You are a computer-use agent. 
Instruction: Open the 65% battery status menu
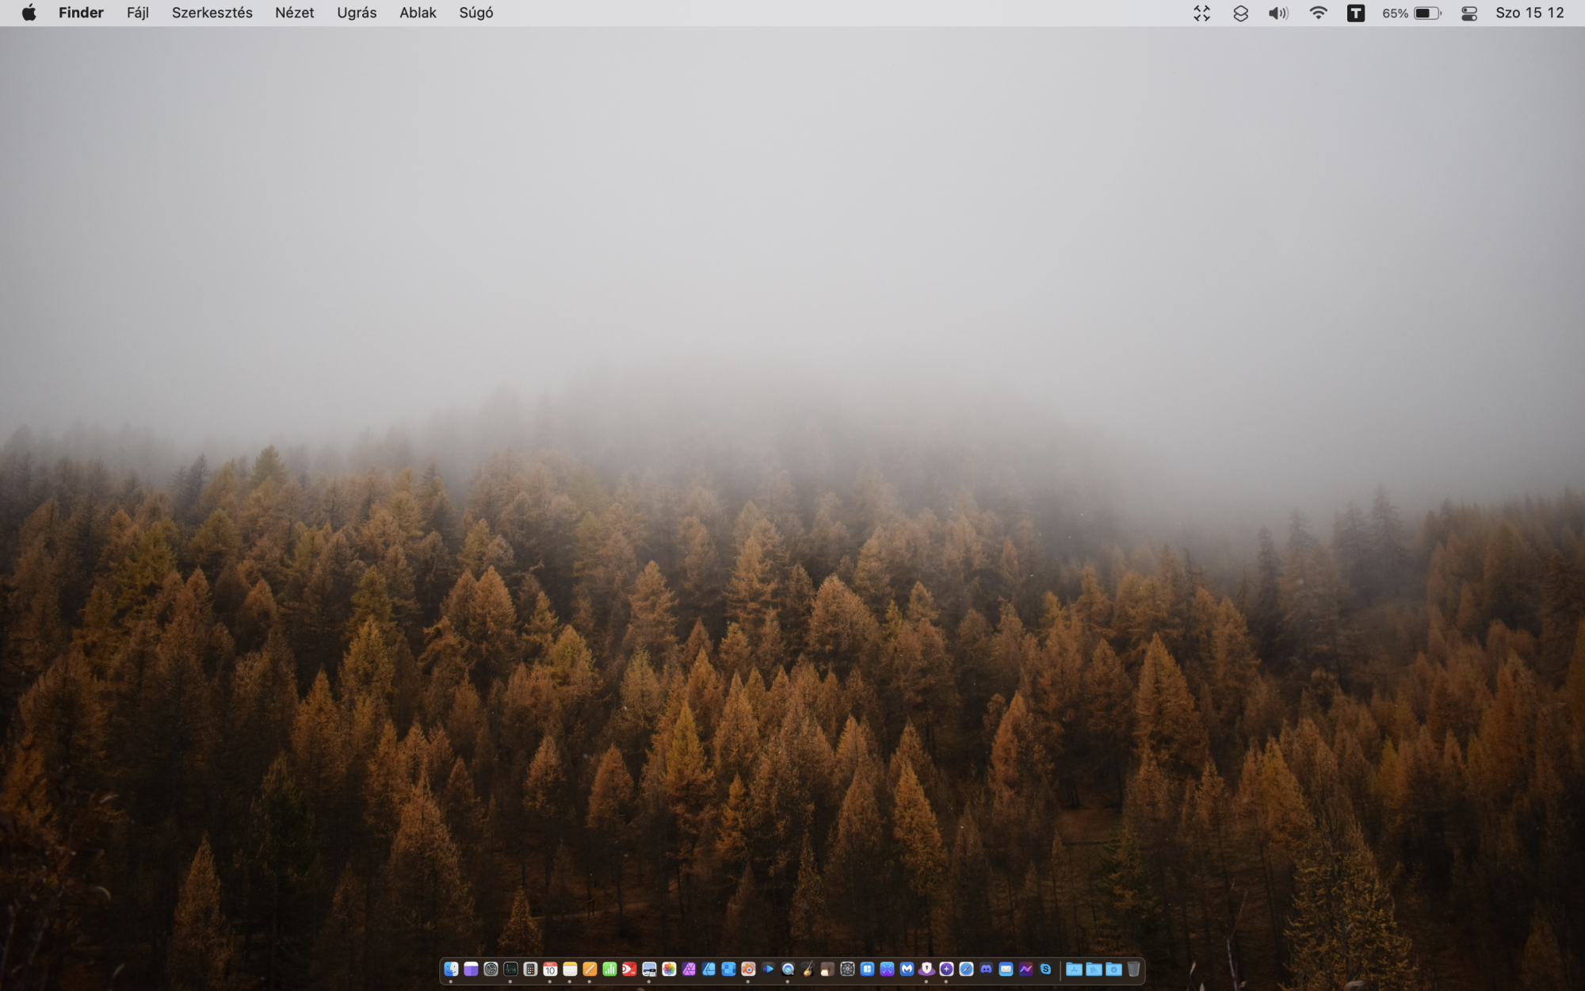(x=1411, y=13)
